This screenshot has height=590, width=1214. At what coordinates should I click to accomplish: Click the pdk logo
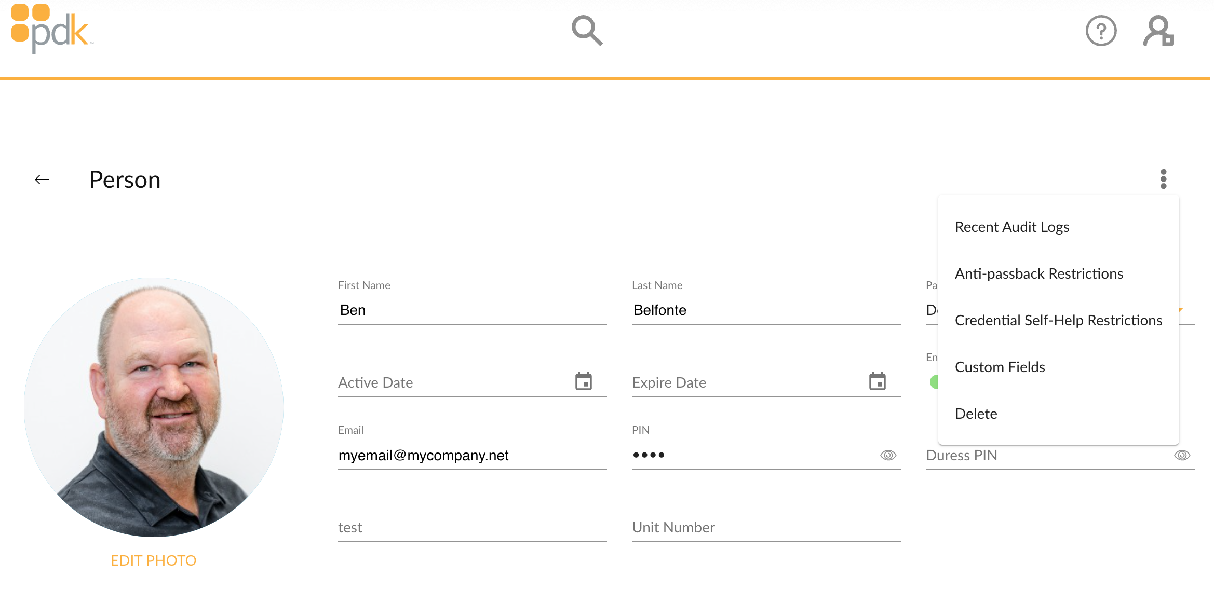tap(51, 29)
